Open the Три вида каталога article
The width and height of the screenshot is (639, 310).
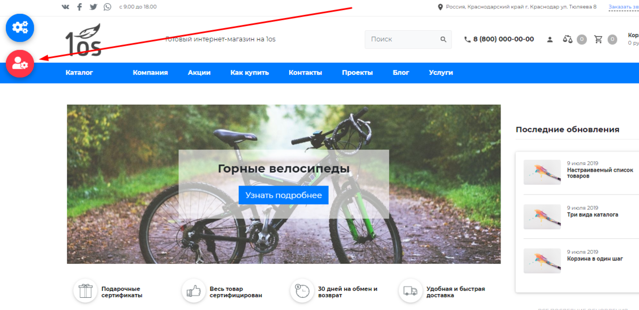click(592, 215)
